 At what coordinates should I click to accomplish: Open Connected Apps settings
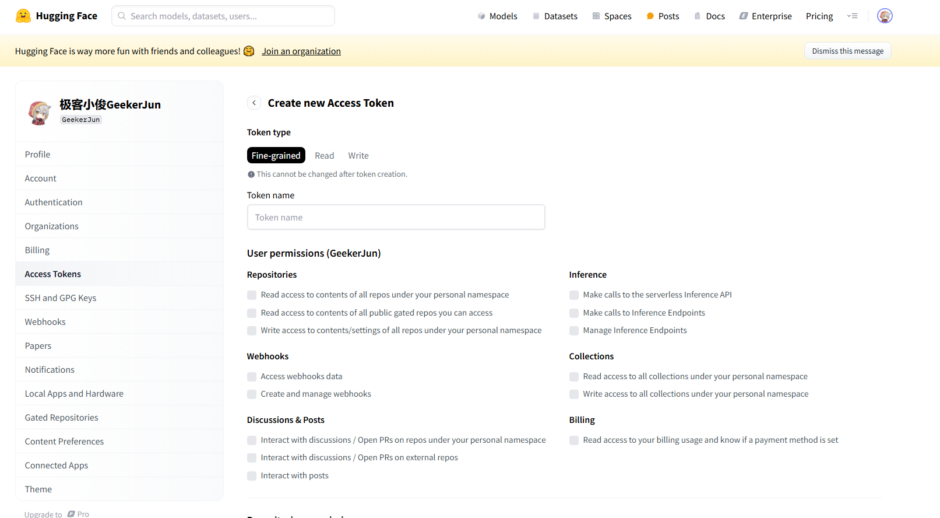pyautogui.click(x=119, y=465)
